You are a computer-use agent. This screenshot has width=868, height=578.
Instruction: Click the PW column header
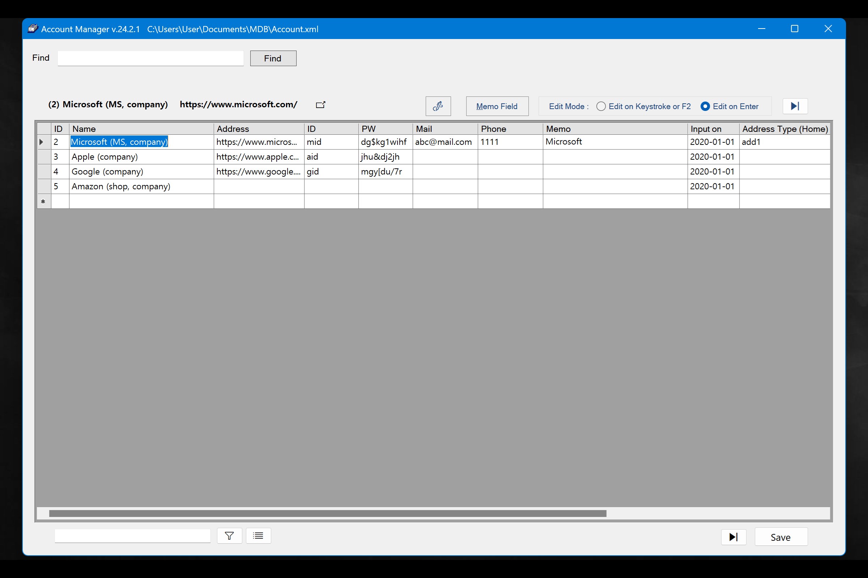tap(386, 129)
